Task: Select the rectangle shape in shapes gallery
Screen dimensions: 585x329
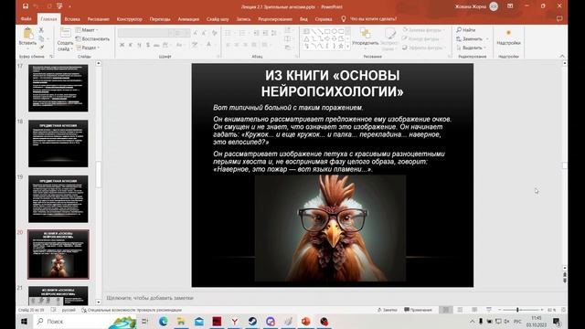Action: pos(327,31)
